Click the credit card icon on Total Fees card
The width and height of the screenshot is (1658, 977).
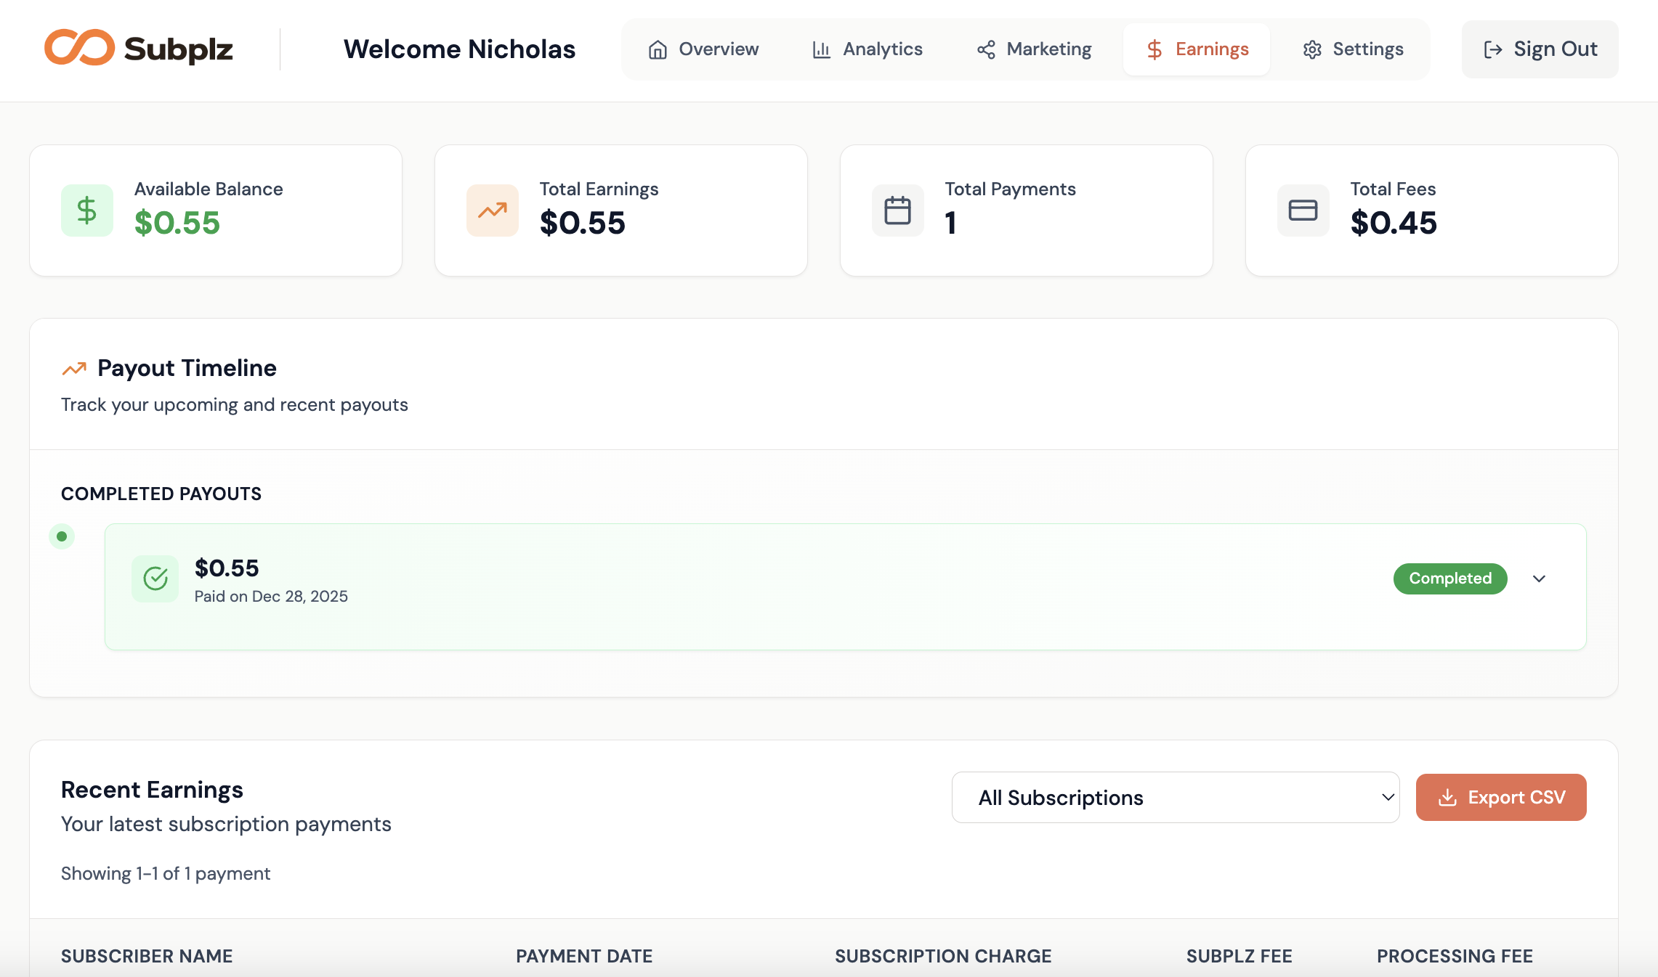(x=1302, y=210)
